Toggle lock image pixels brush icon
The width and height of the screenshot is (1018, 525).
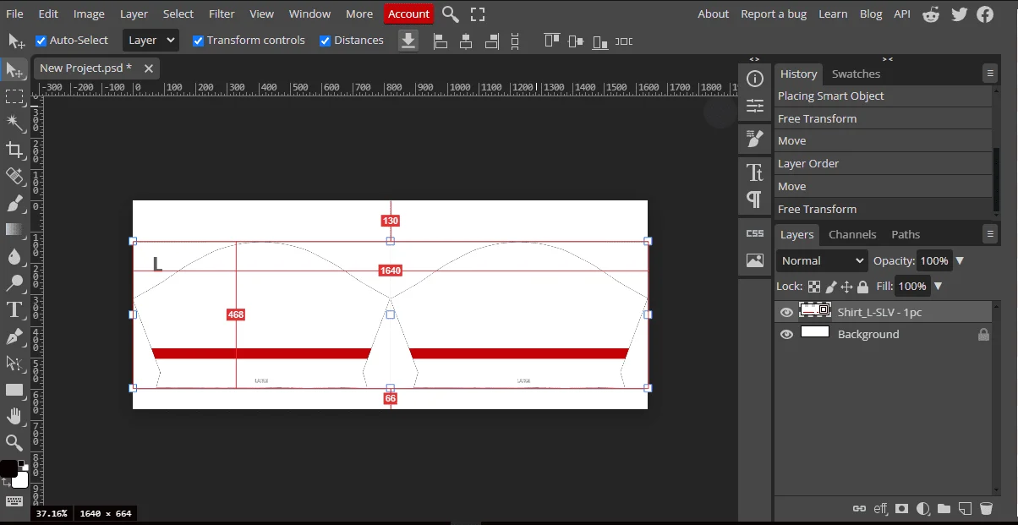831,287
